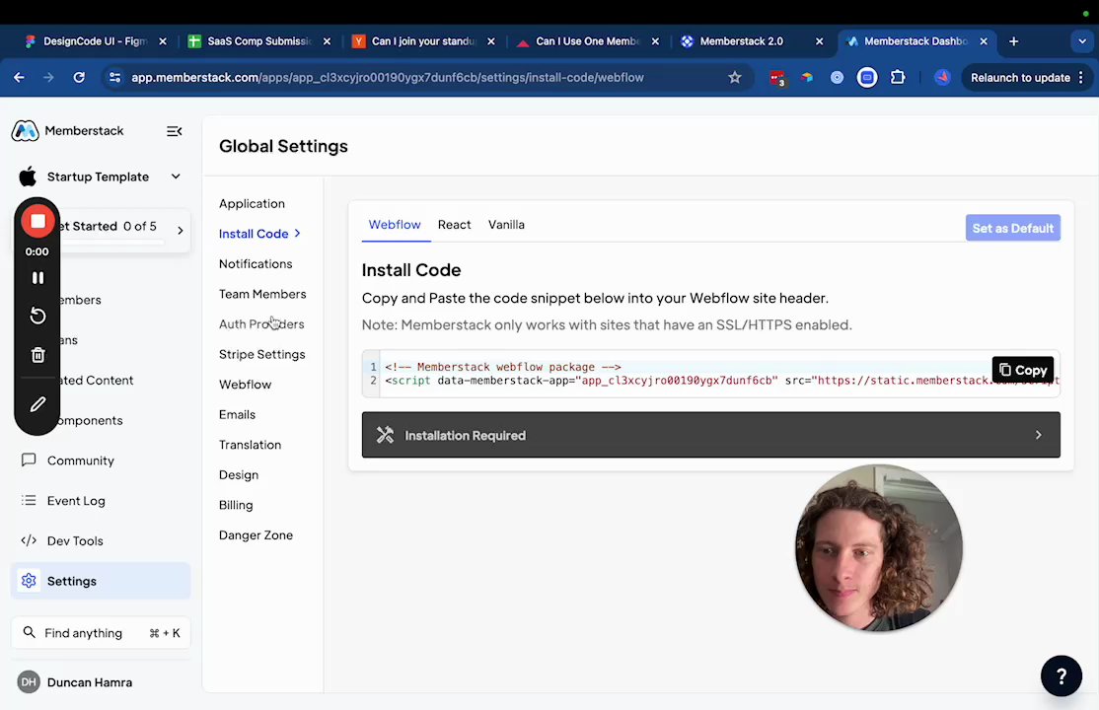Click the circular recorder extension icon
1099x710 pixels.
coord(867,77)
